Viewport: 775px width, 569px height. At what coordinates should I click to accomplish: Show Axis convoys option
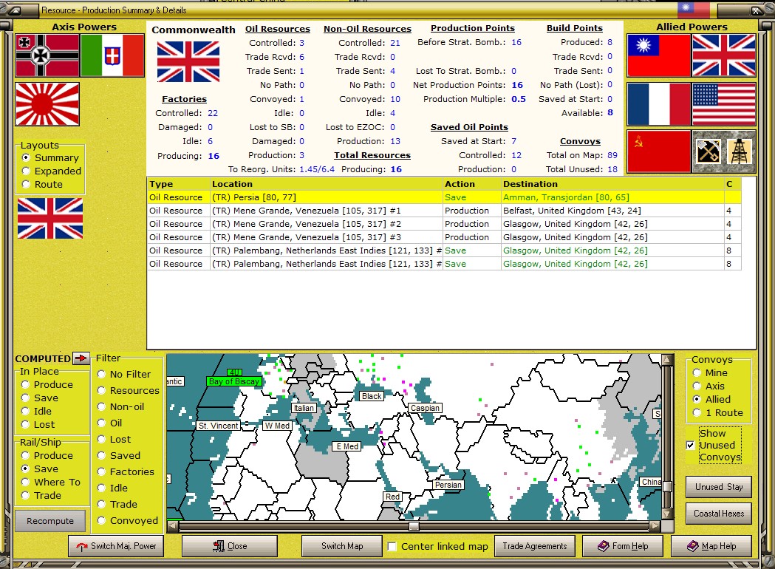tap(709, 386)
